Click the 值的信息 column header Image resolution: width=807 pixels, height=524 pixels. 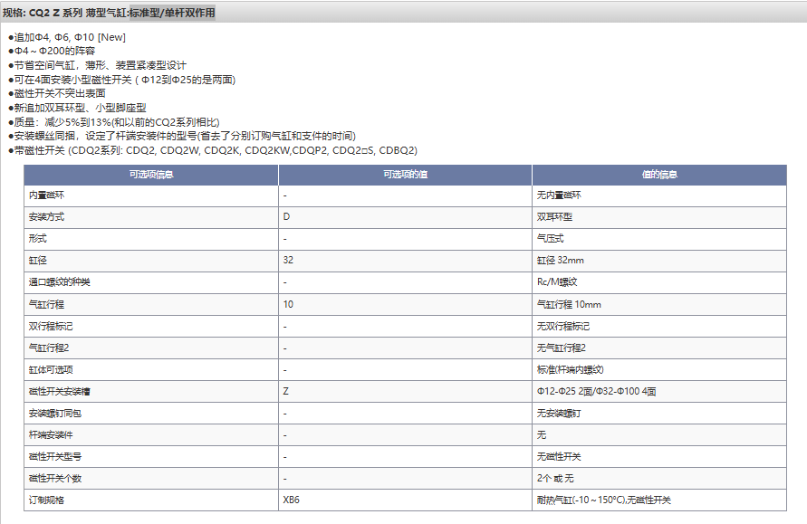[x=658, y=175]
